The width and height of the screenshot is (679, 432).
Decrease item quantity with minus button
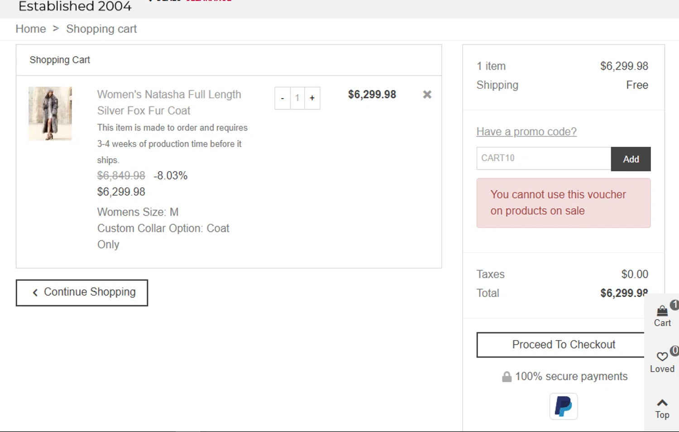point(282,98)
